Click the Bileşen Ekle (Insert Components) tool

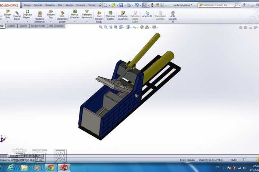8,14
